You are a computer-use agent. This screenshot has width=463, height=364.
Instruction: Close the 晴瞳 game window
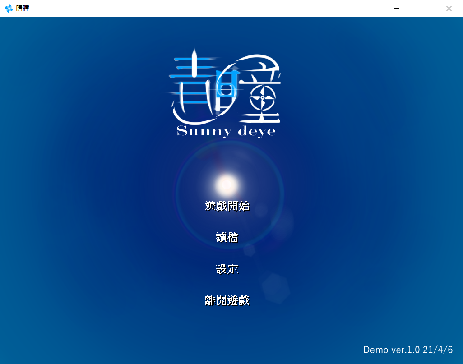449,9
